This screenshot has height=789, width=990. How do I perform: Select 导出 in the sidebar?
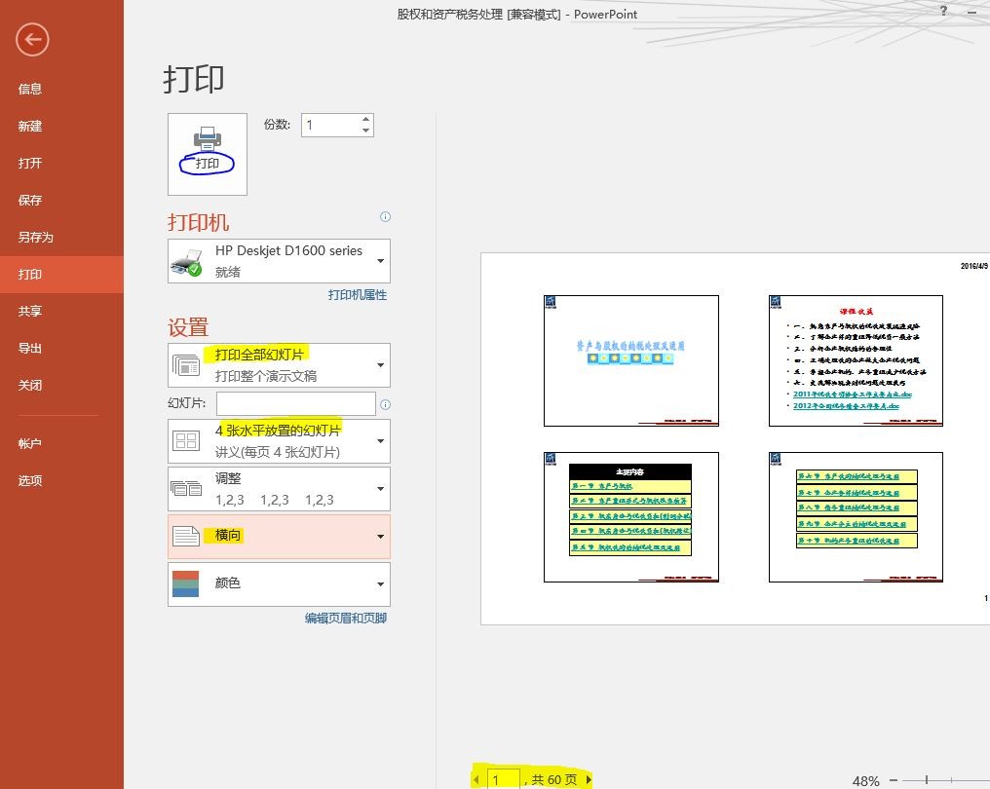pos(62,349)
